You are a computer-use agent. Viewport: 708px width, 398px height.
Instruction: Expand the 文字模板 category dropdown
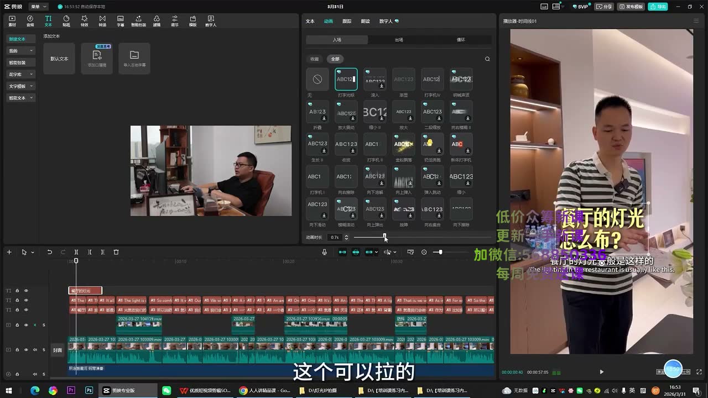point(32,86)
